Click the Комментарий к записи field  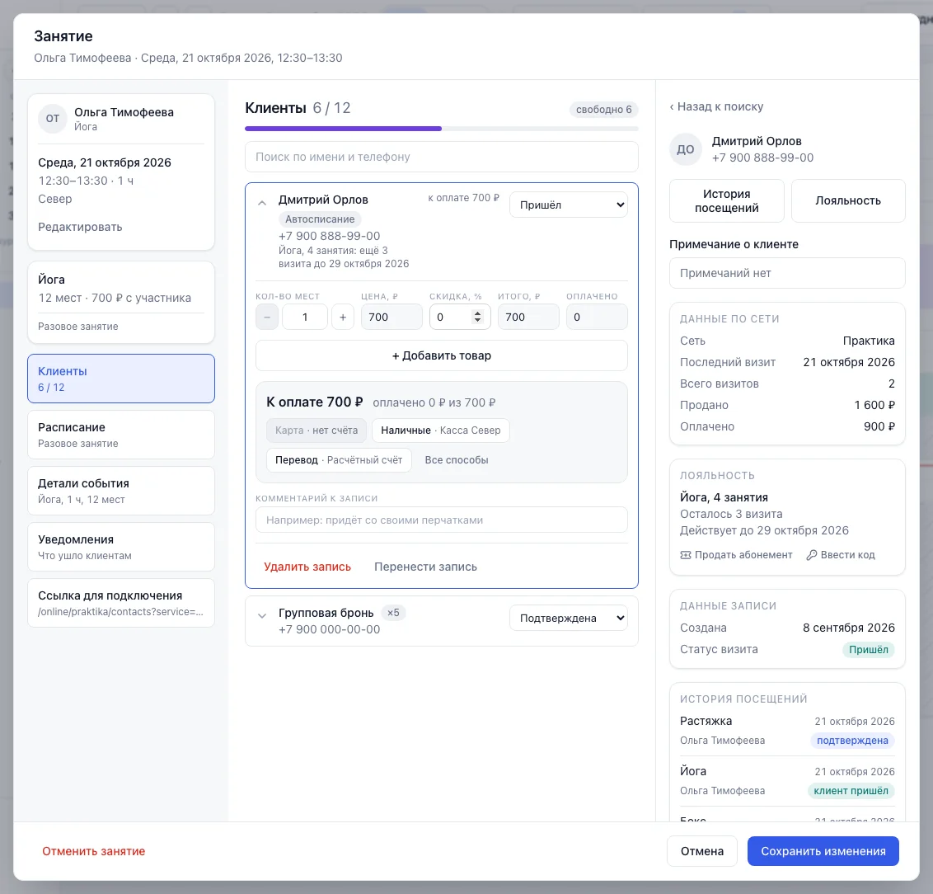(442, 520)
